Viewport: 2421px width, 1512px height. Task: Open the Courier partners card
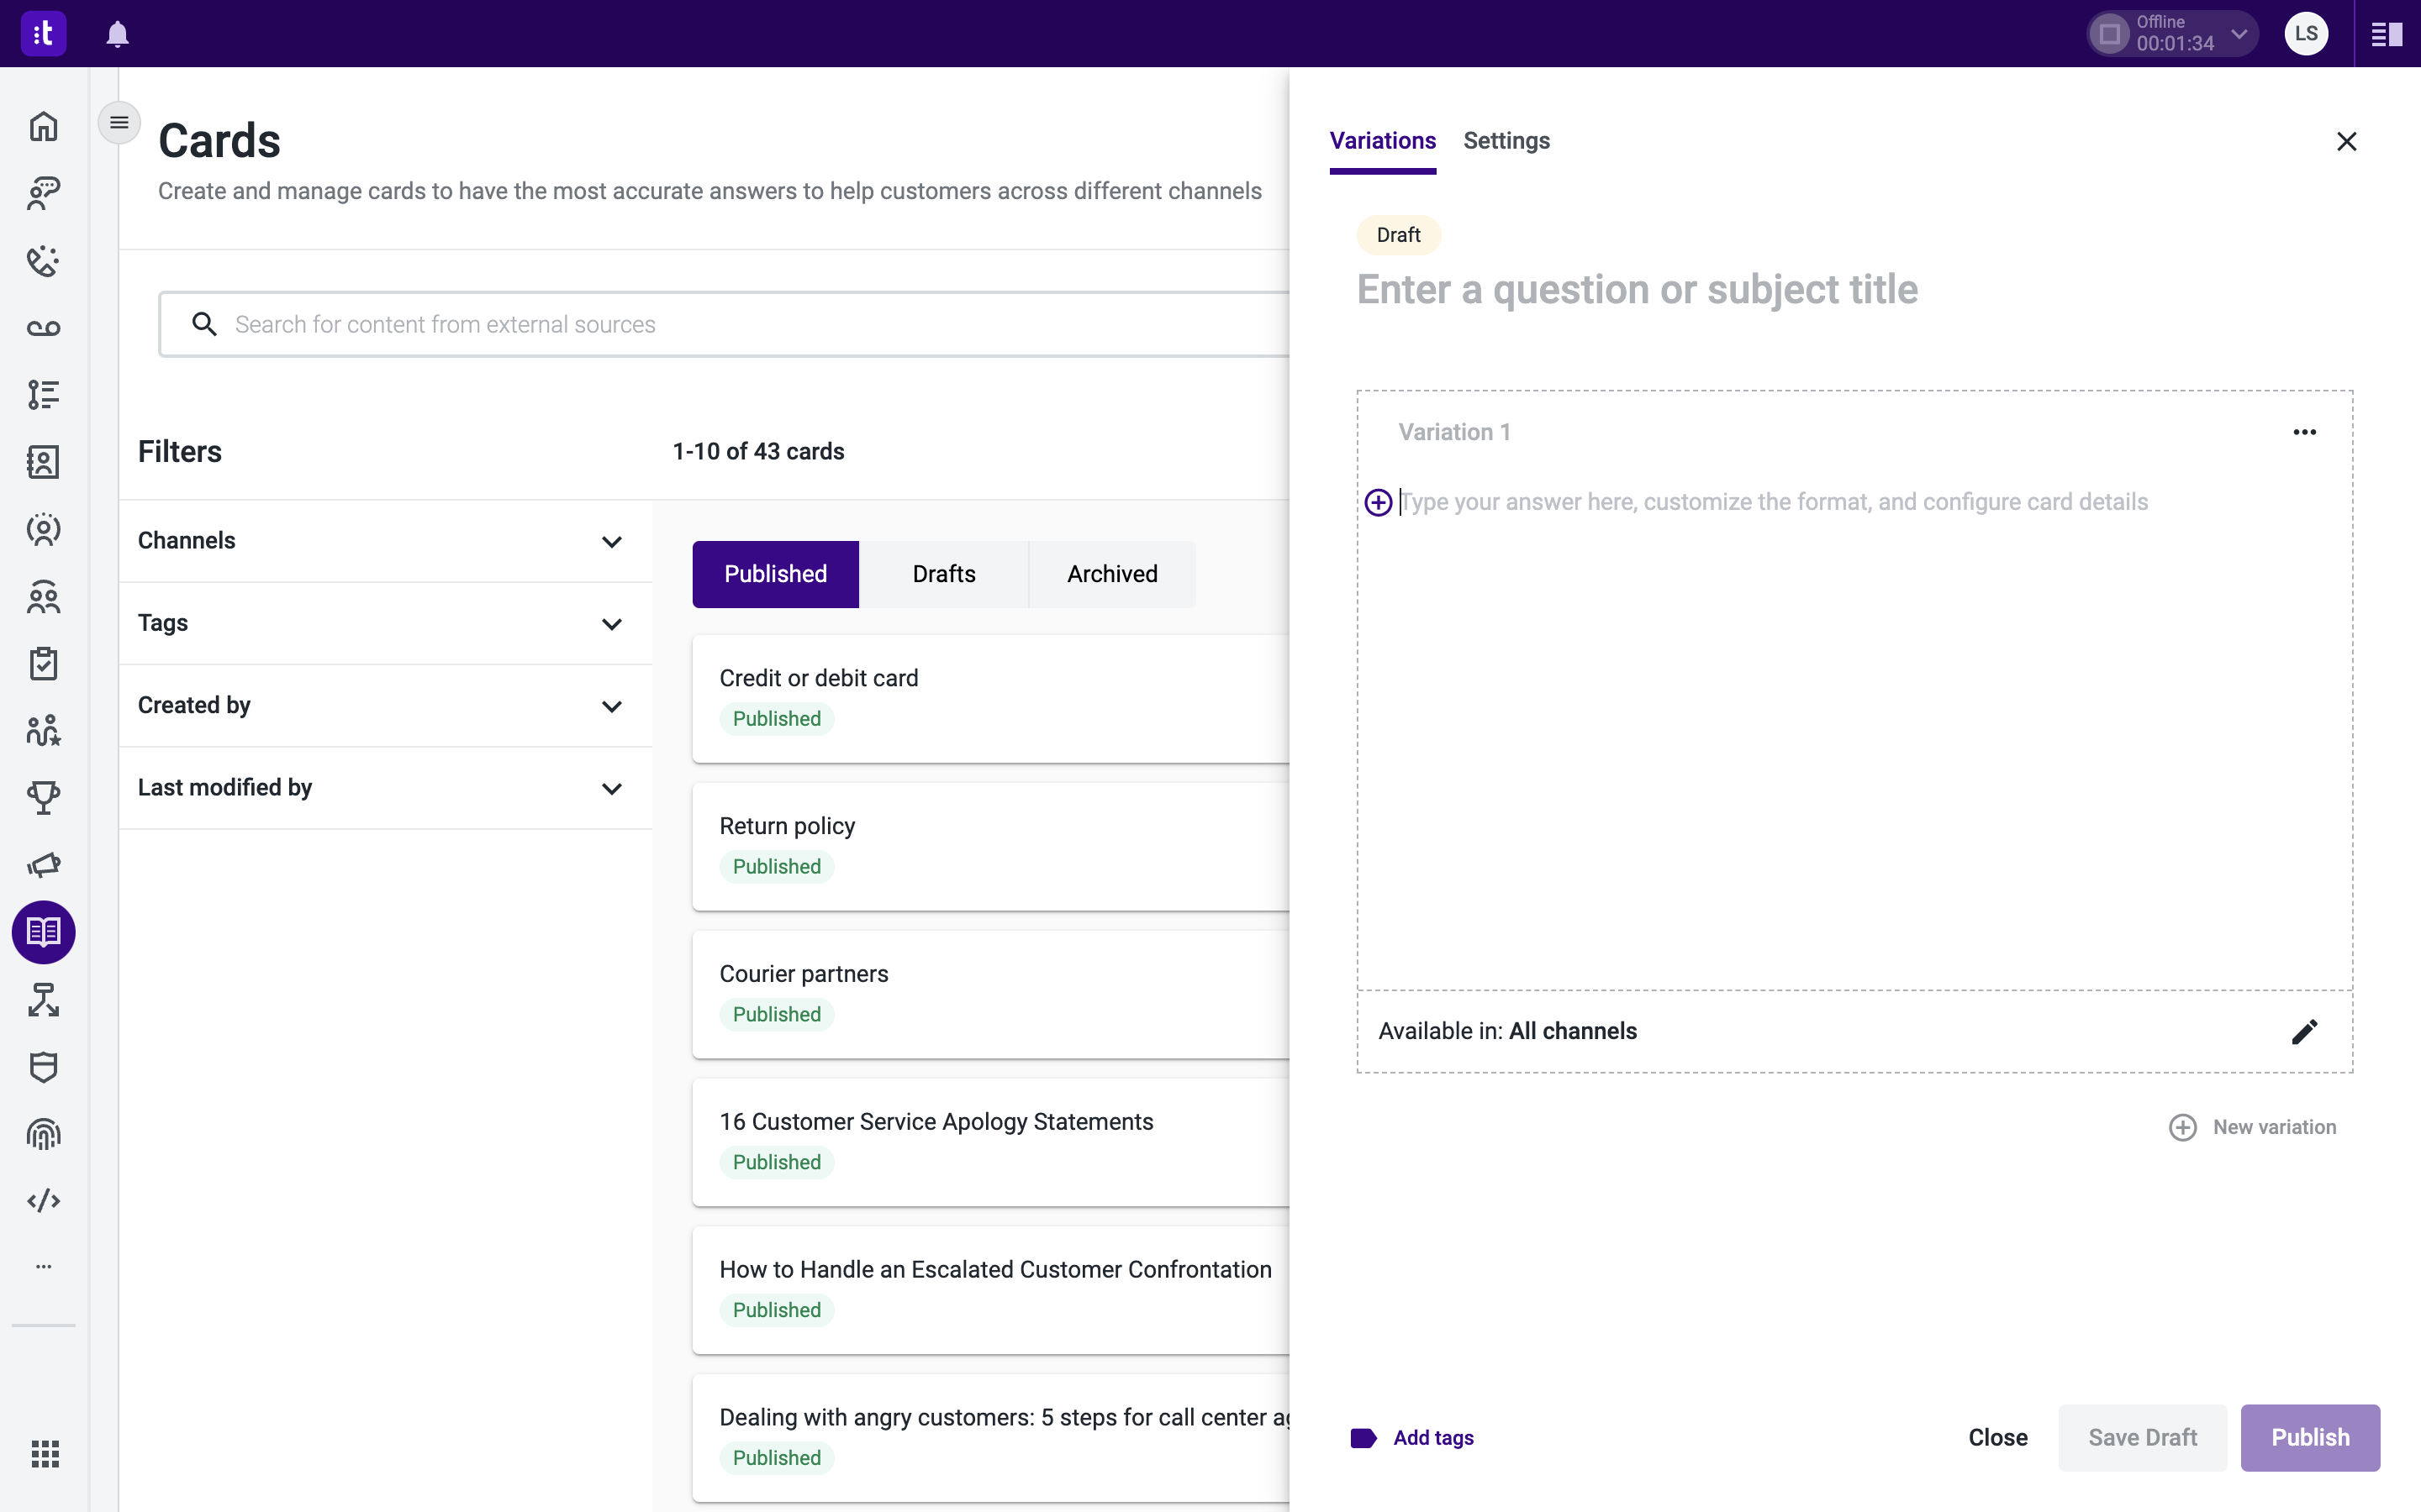[990, 994]
